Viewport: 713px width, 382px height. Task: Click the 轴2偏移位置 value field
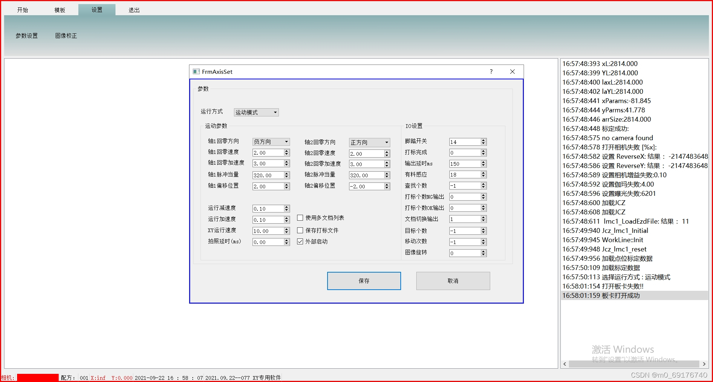pos(367,187)
